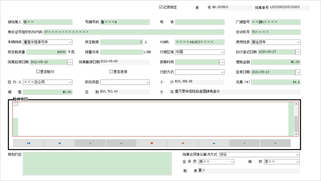Jump to the first record using the navigator
Screen dimensions: 321x181
28,143
